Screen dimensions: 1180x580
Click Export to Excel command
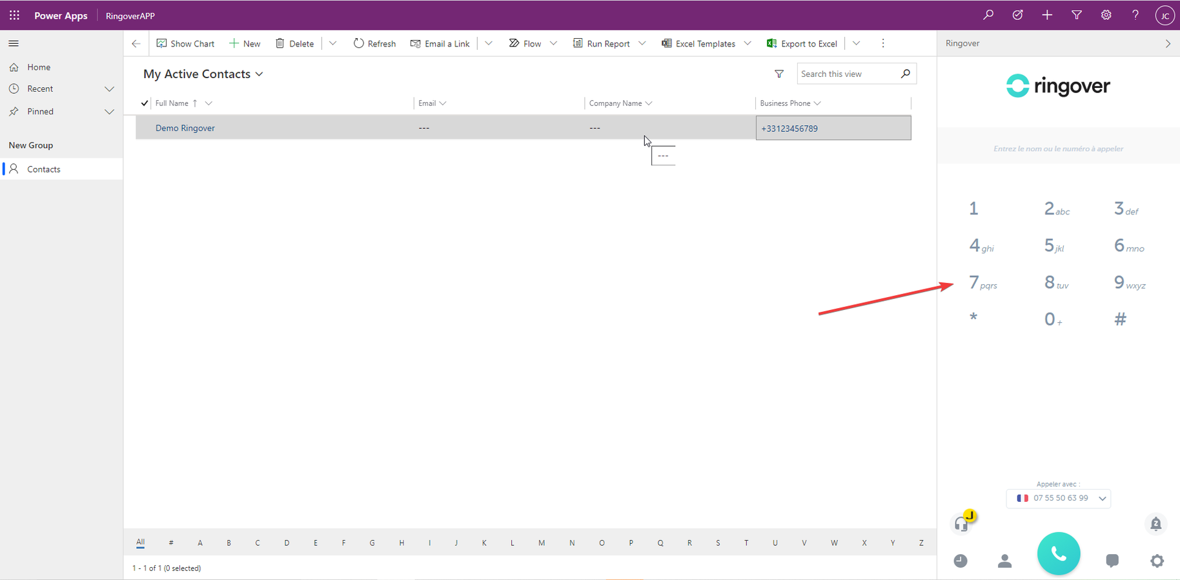coord(802,43)
